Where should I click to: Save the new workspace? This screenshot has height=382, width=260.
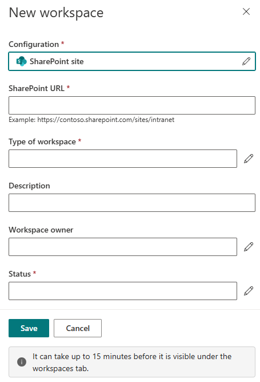tap(29, 328)
